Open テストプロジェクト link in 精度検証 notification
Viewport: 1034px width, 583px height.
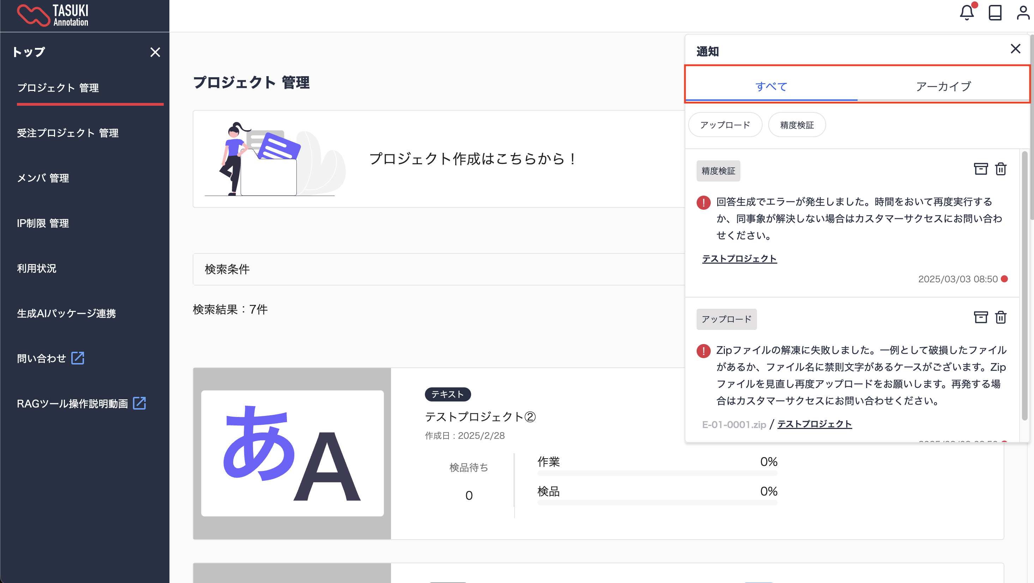click(739, 259)
